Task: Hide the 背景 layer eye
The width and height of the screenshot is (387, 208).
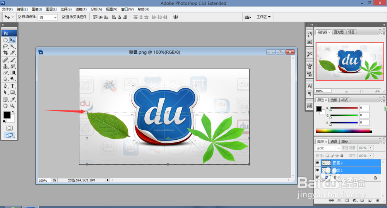Action: (x=317, y=178)
